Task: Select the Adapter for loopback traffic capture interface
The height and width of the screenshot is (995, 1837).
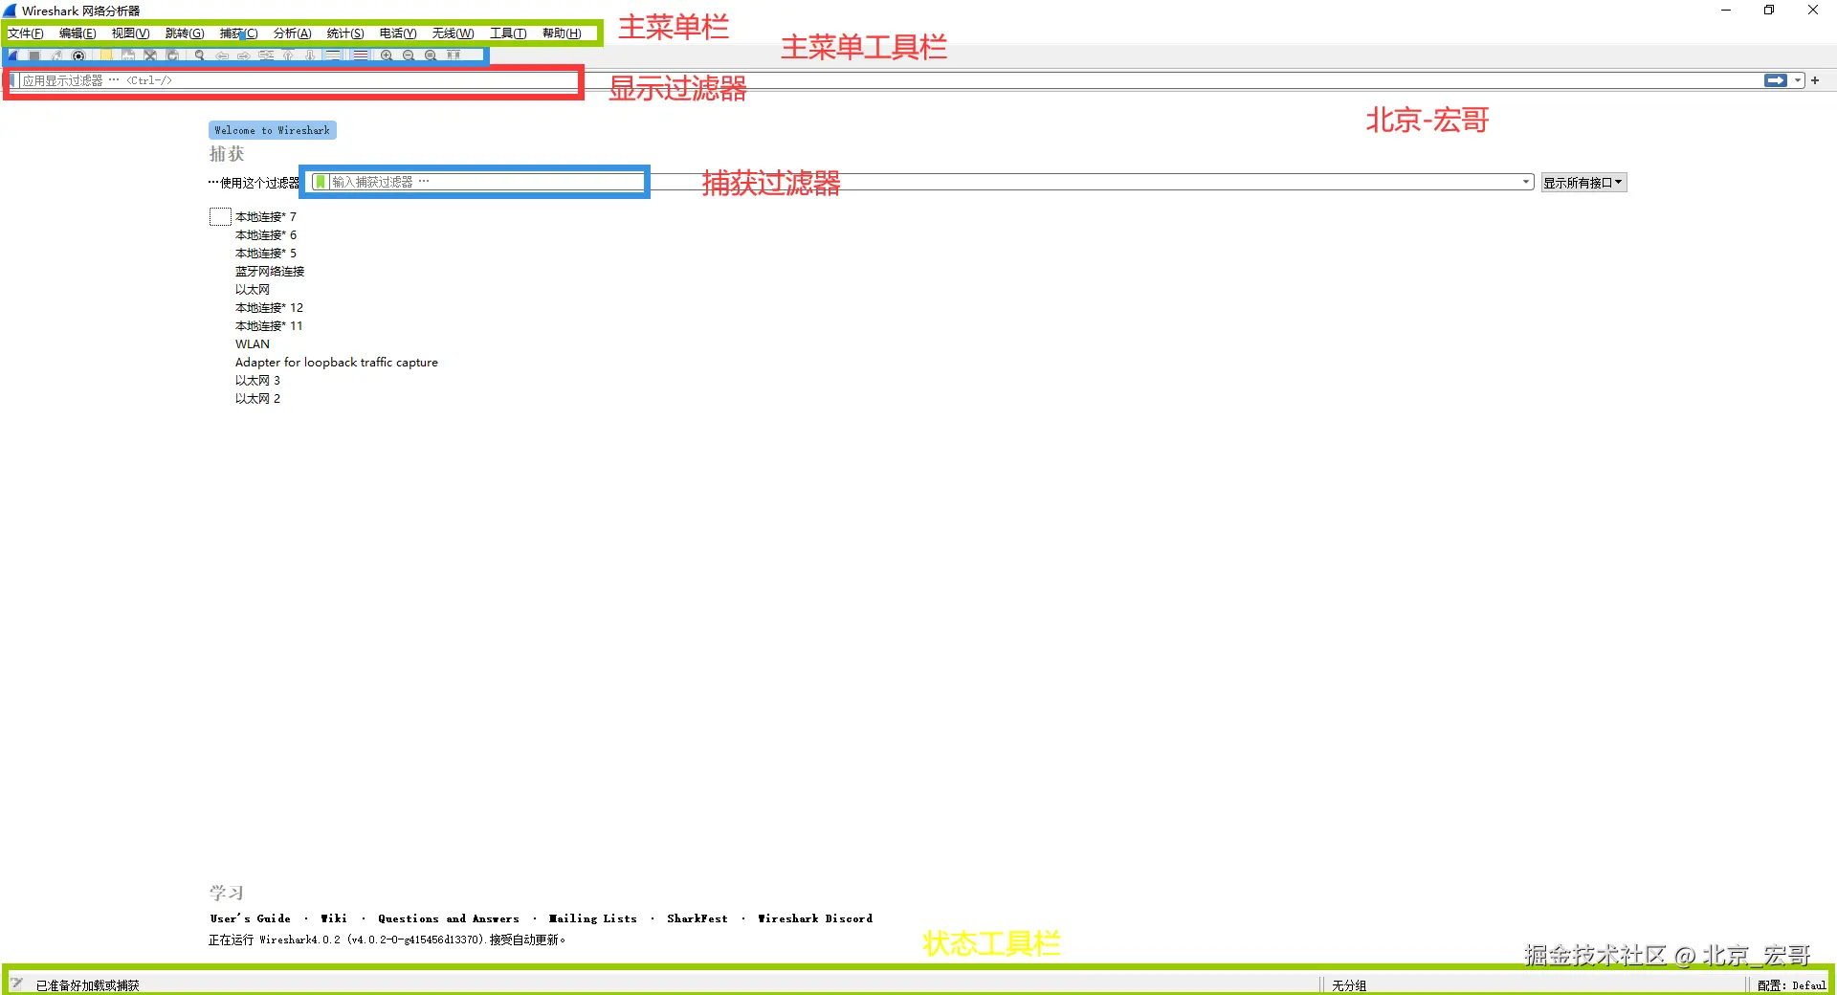Action: (337, 363)
